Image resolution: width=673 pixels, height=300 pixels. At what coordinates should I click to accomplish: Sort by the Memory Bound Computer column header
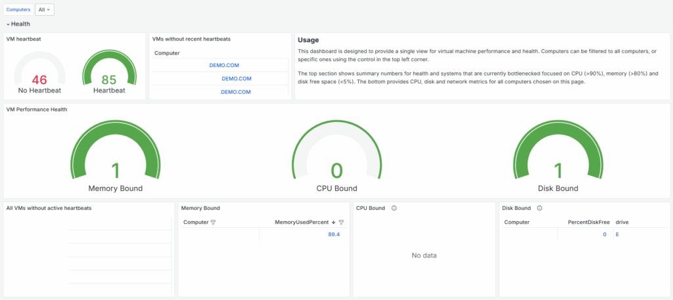196,223
